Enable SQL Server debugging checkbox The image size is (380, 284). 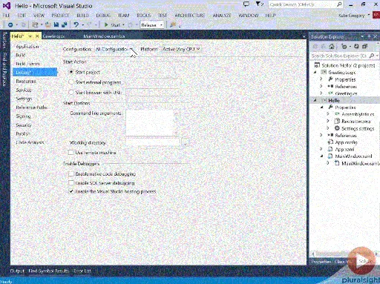click(x=71, y=183)
